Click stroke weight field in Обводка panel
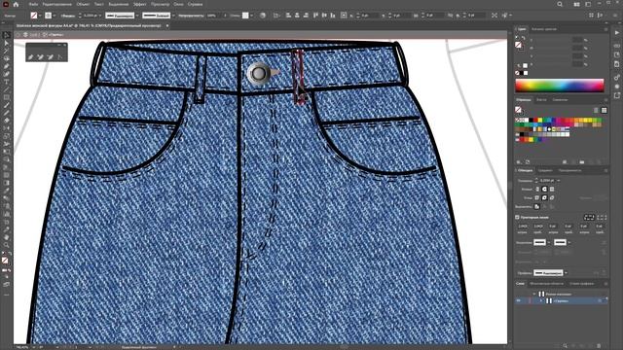The width and height of the screenshot is (623, 350). pos(546,181)
